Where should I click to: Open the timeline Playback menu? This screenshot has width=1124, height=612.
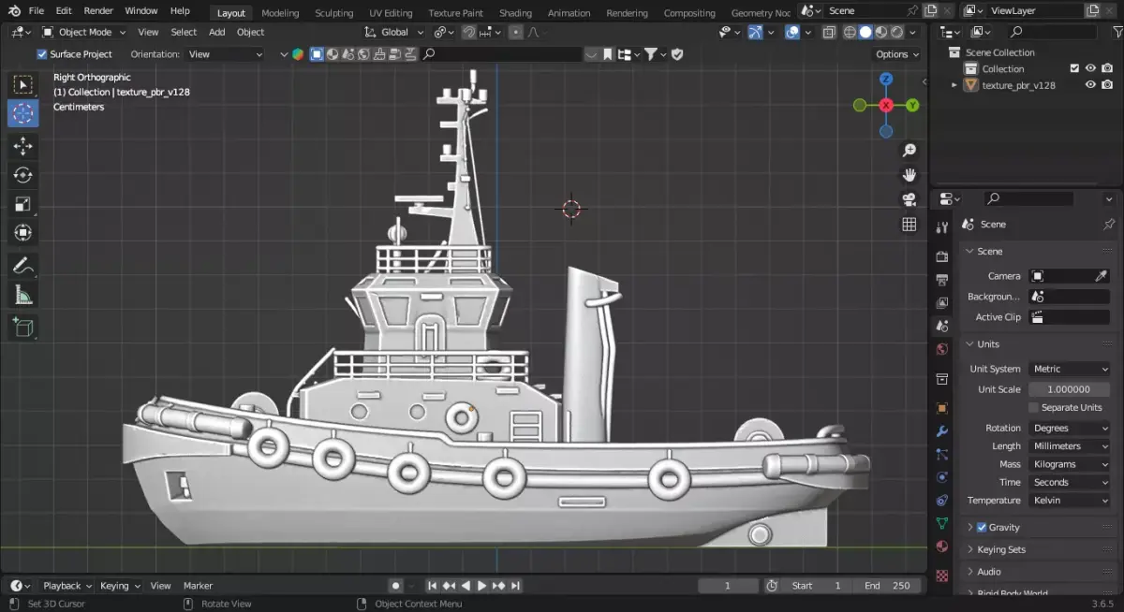(x=67, y=586)
